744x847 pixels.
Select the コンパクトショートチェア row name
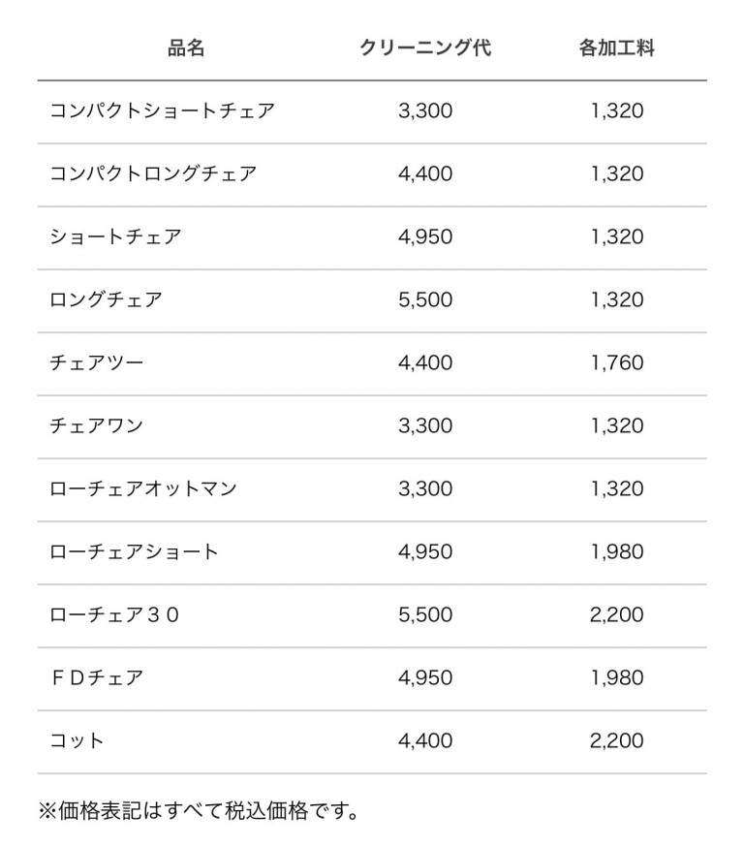pos(162,110)
